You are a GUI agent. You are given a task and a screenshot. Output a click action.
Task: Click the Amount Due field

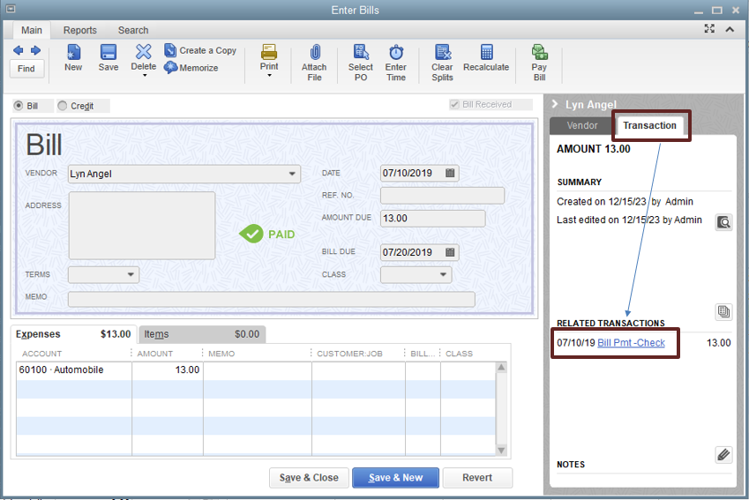(x=433, y=218)
